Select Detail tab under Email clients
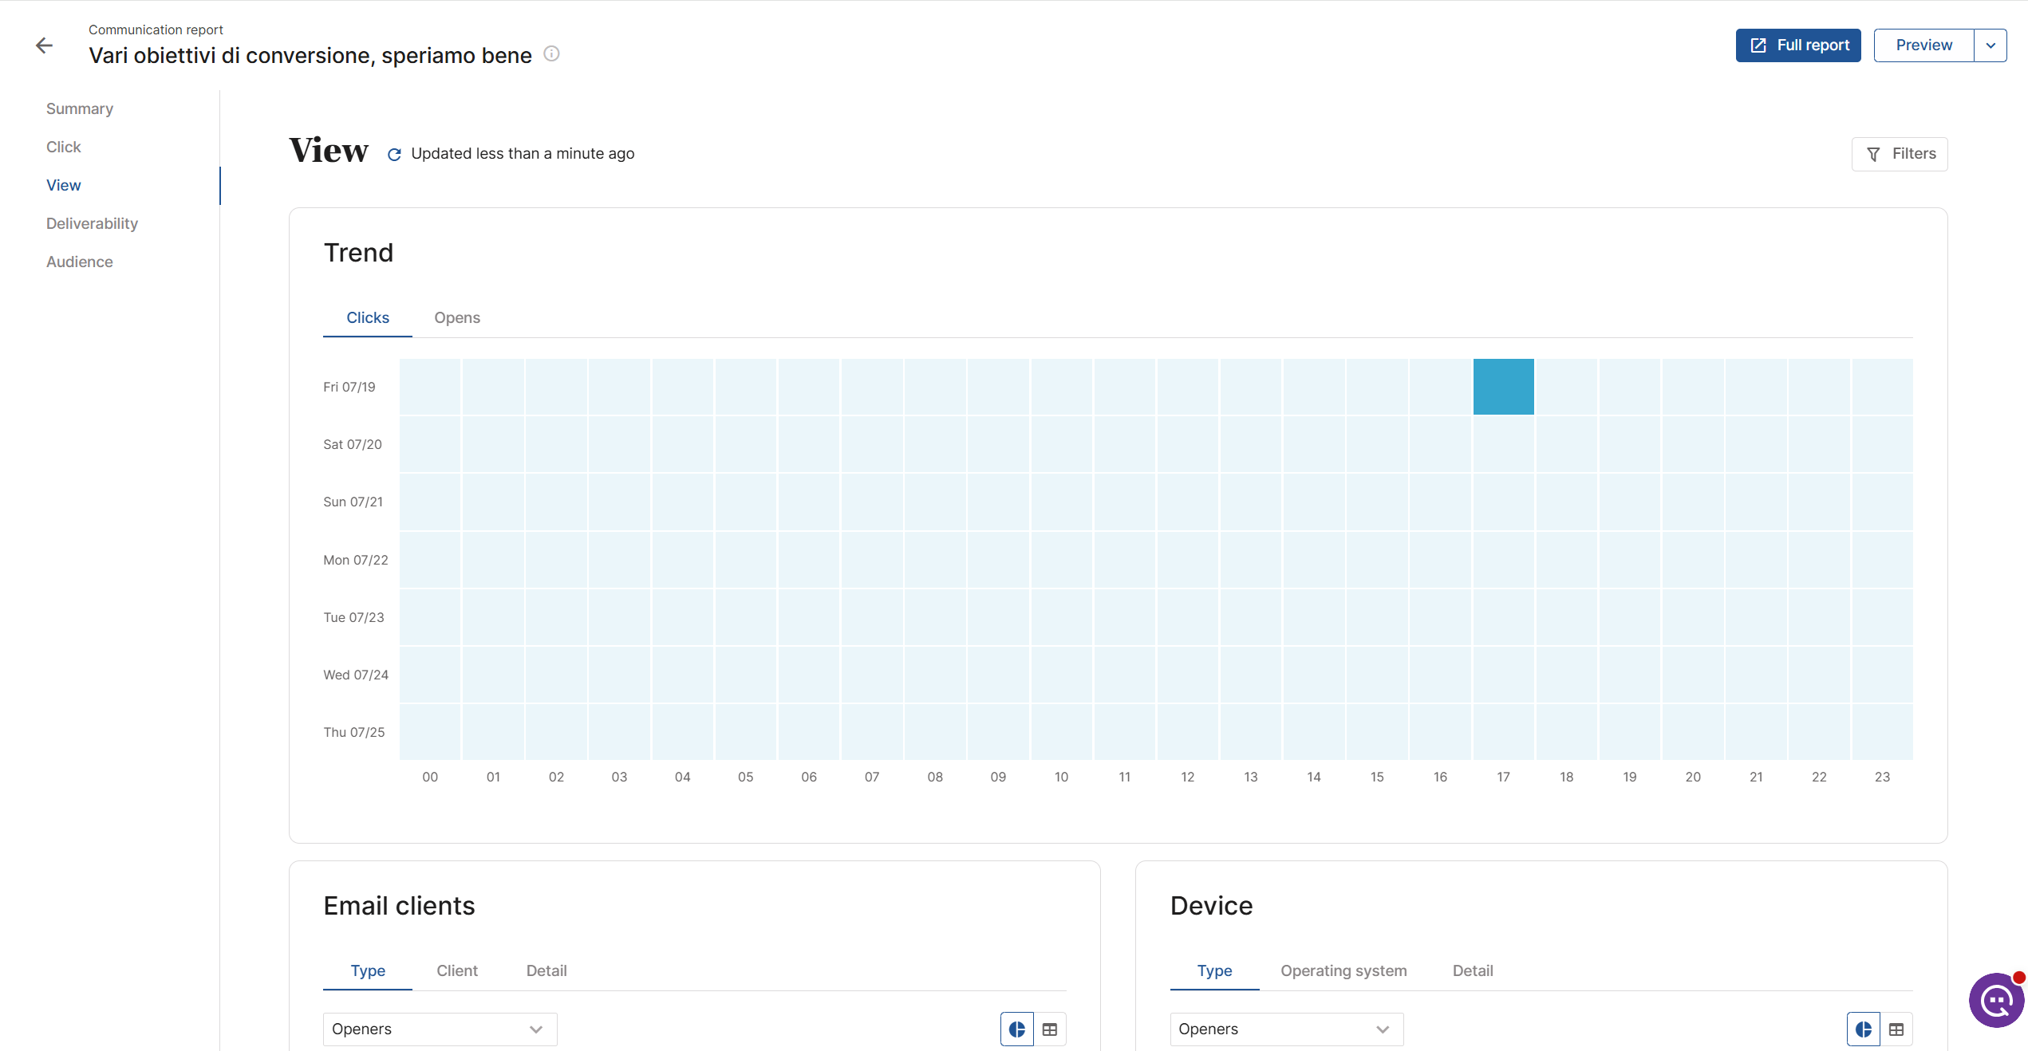Viewport: 2028px width, 1051px height. [x=546, y=970]
